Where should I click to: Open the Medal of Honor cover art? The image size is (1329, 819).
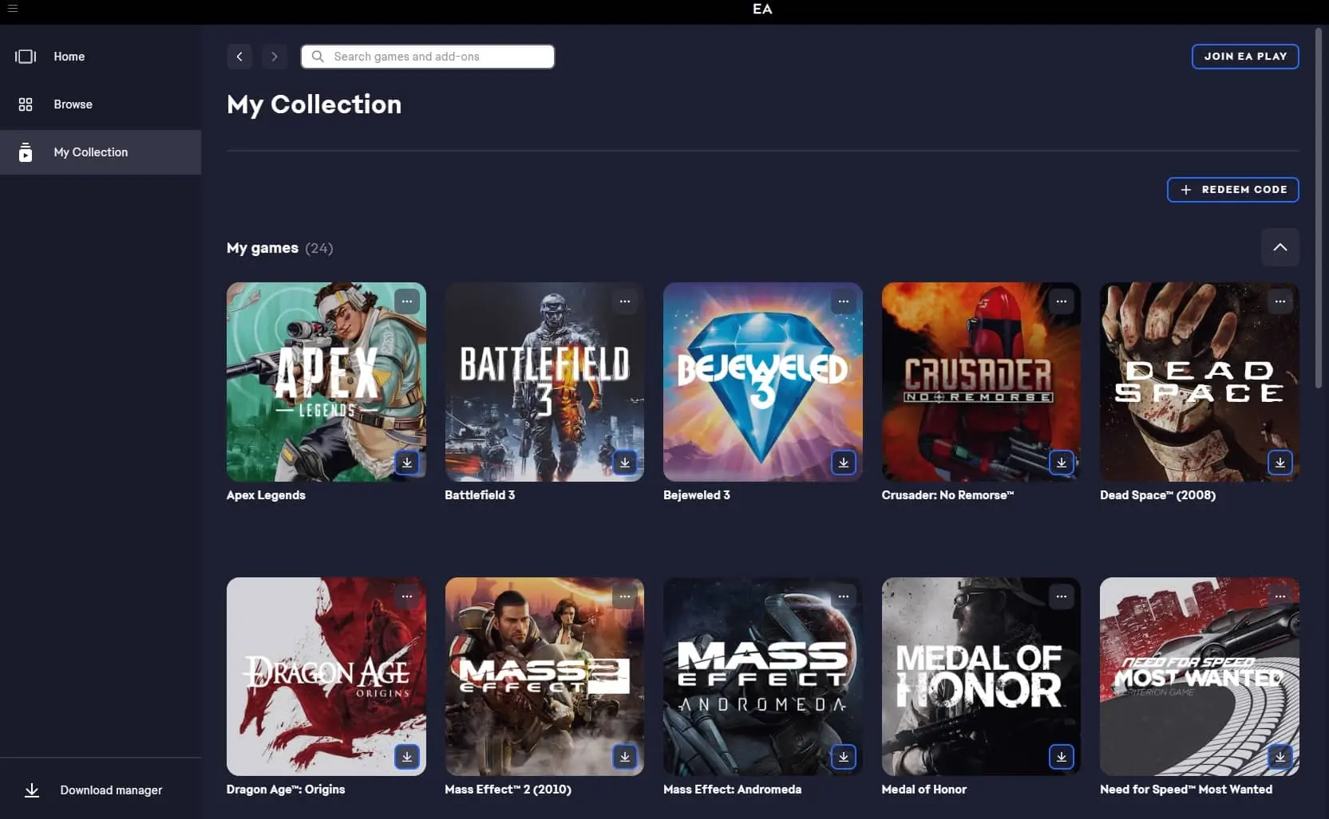[x=981, y=676]
